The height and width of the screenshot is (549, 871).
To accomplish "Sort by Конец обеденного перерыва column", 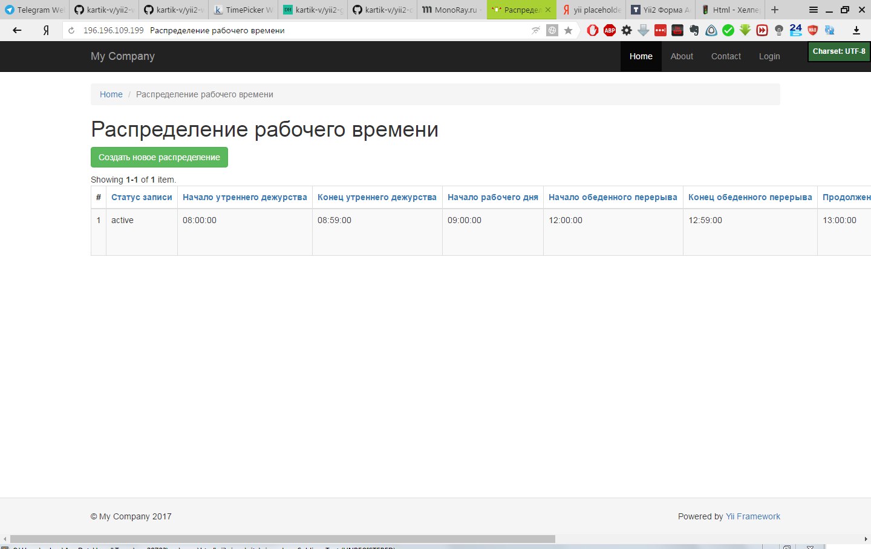I will coord(750,197).
